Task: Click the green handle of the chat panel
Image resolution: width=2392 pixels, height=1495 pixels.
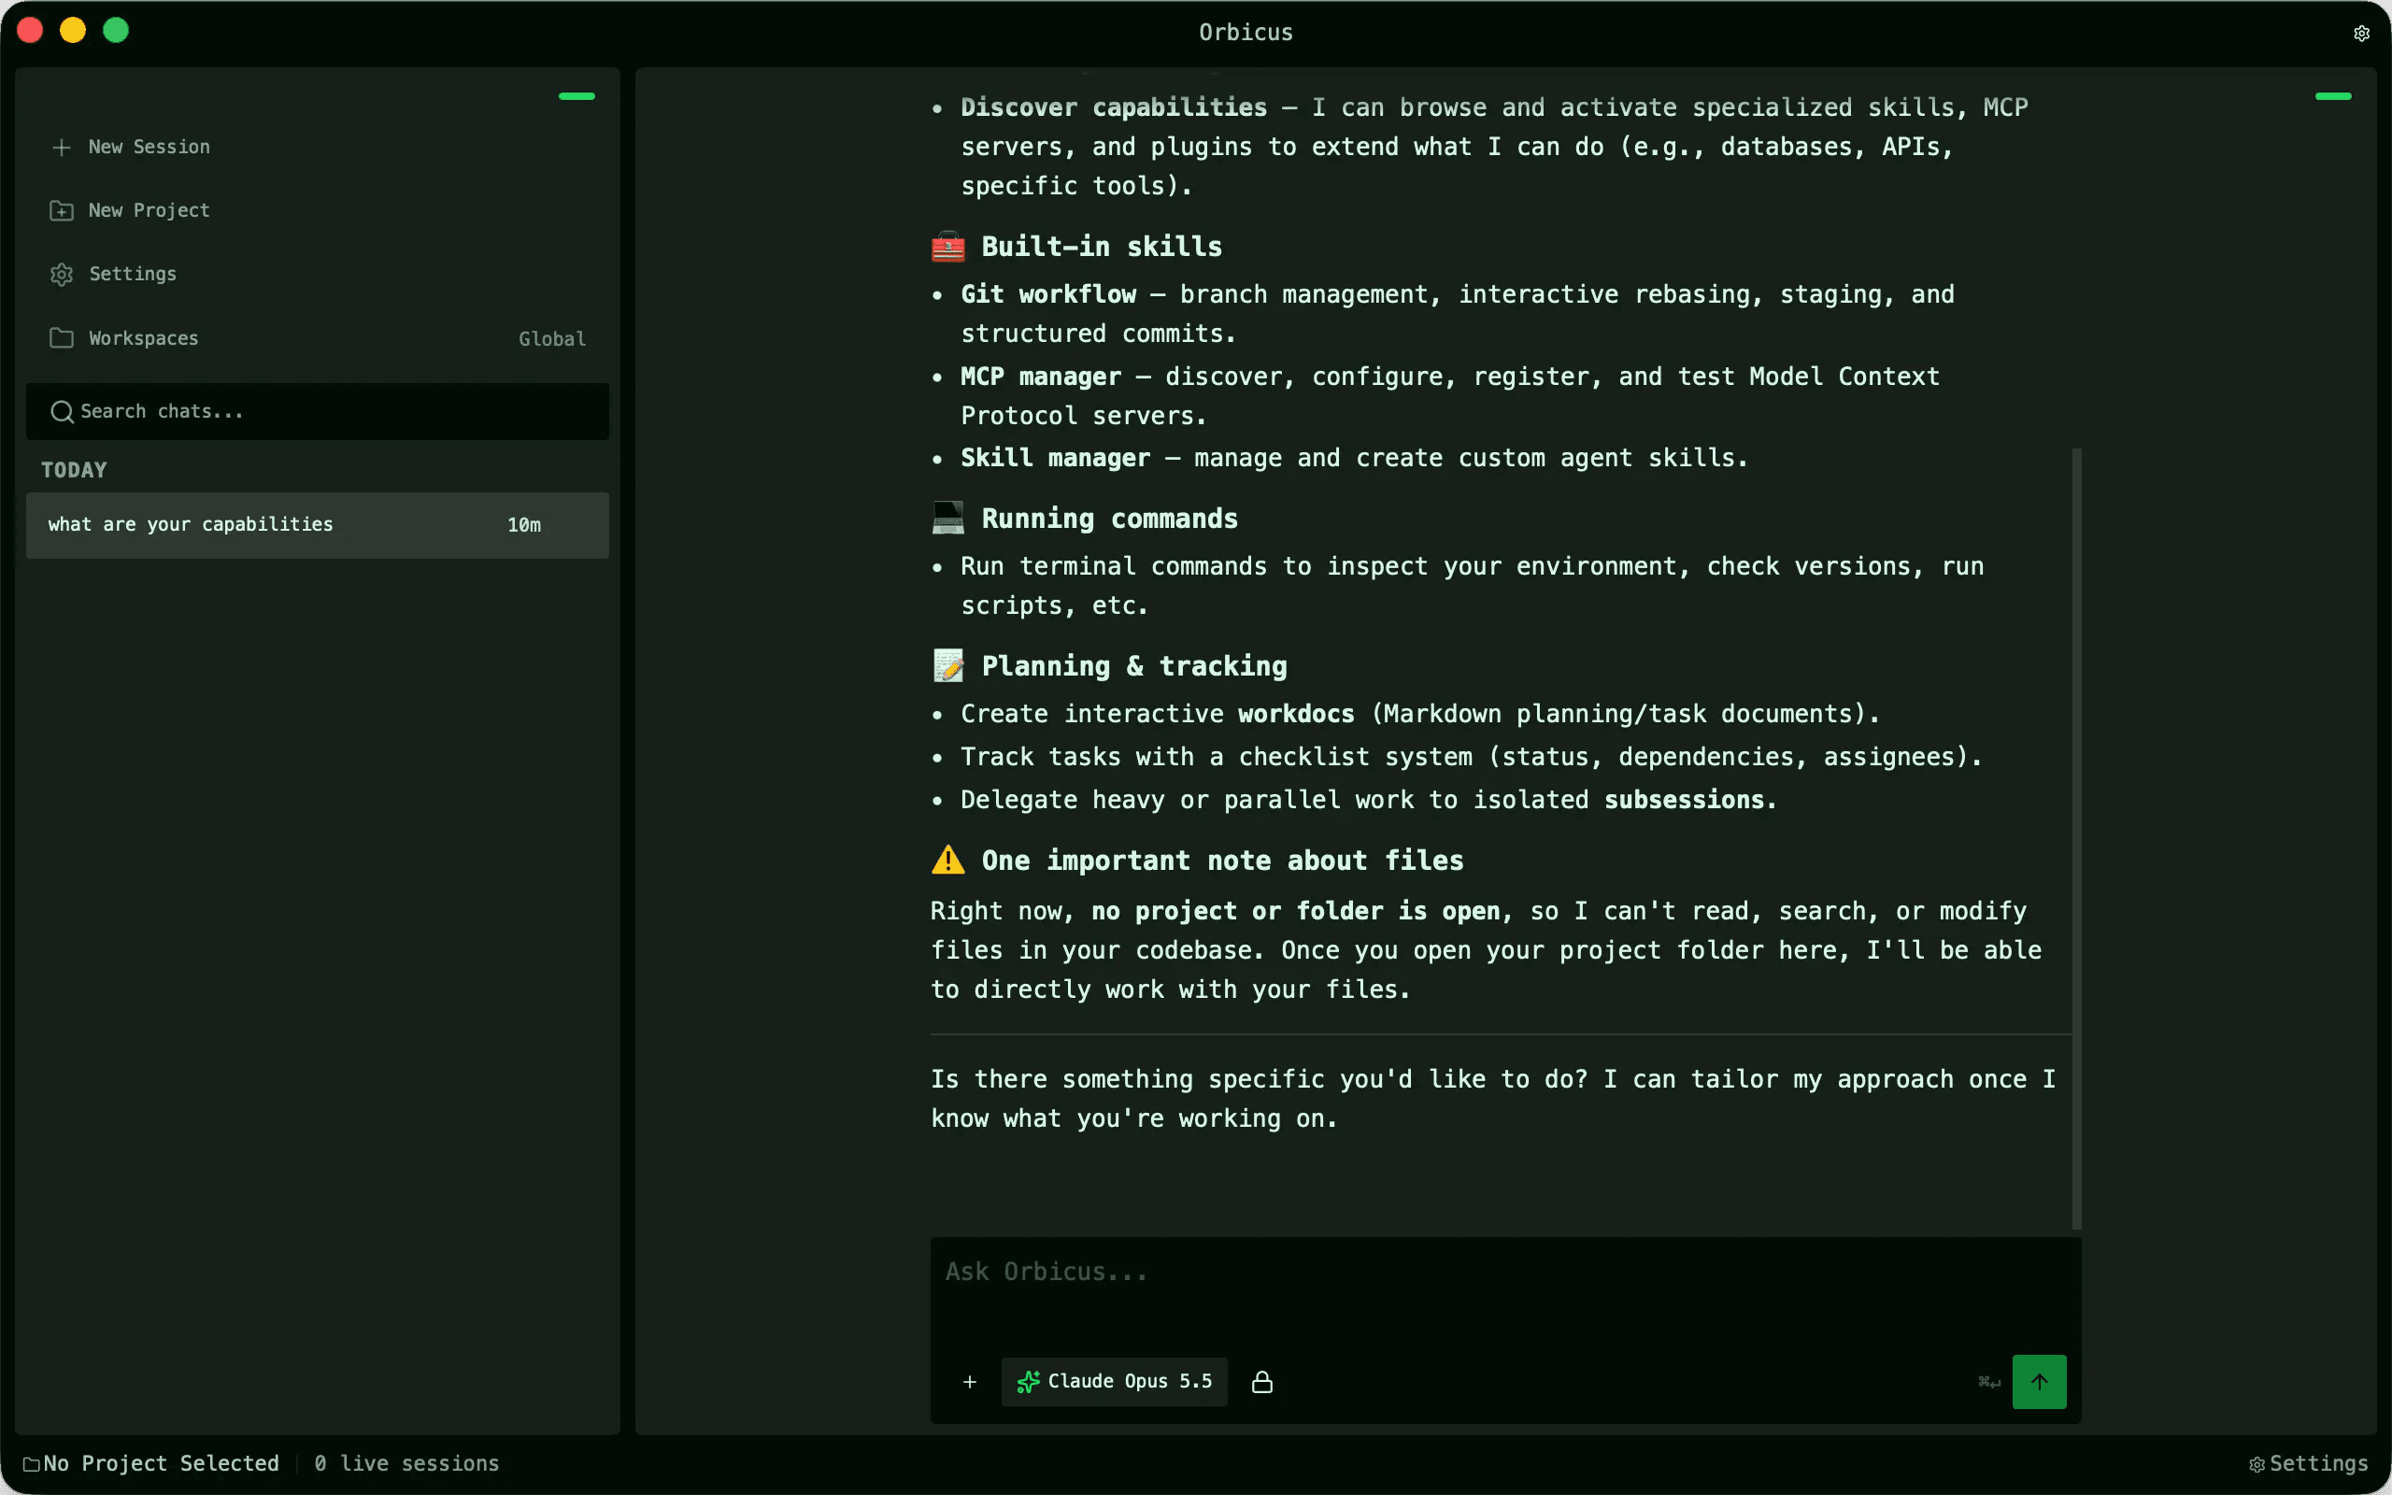Action: (2333, 96)
